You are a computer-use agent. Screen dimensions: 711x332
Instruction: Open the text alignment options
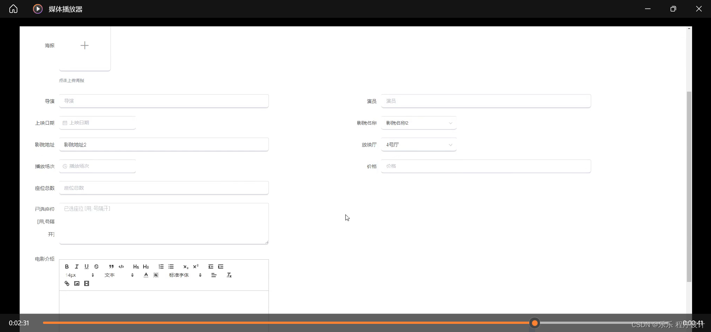pos(214,275)
